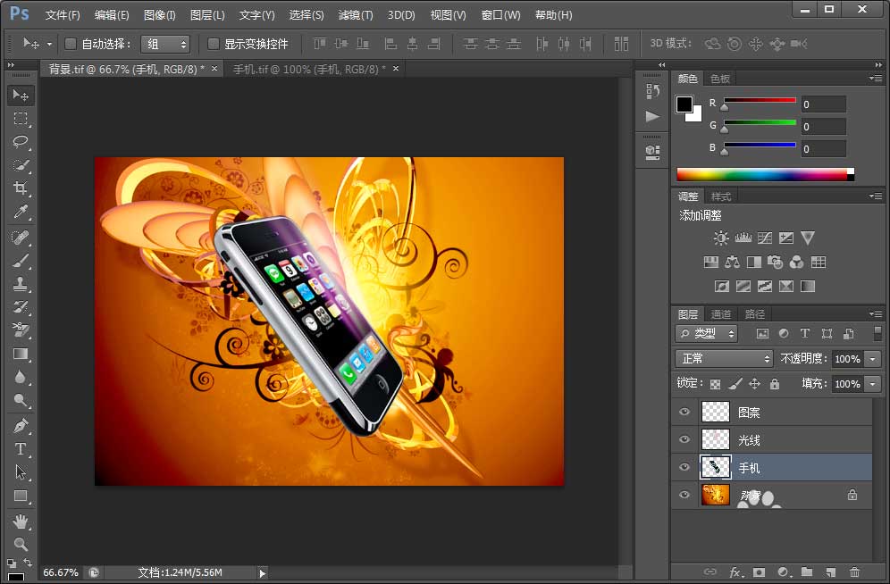The image size is (890, 584).
Task: Select the Hand tool
Action: point(21,521)
